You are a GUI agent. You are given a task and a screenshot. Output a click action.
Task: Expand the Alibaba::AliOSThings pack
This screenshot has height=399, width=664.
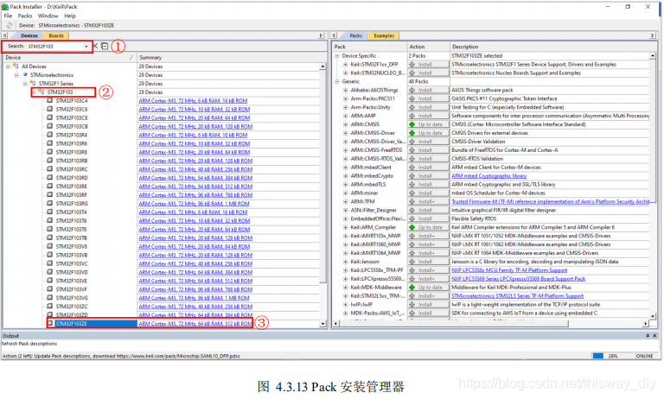pyautogui.click(x=346, y=90)
